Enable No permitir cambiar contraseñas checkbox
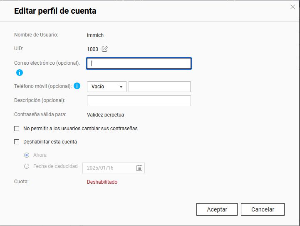300x226 pixels. click(17, 129)
